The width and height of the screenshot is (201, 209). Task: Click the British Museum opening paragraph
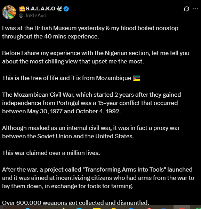coord(90,32)
